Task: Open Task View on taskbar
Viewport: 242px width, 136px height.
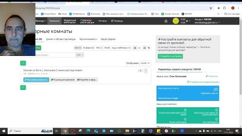Action: 57,131
